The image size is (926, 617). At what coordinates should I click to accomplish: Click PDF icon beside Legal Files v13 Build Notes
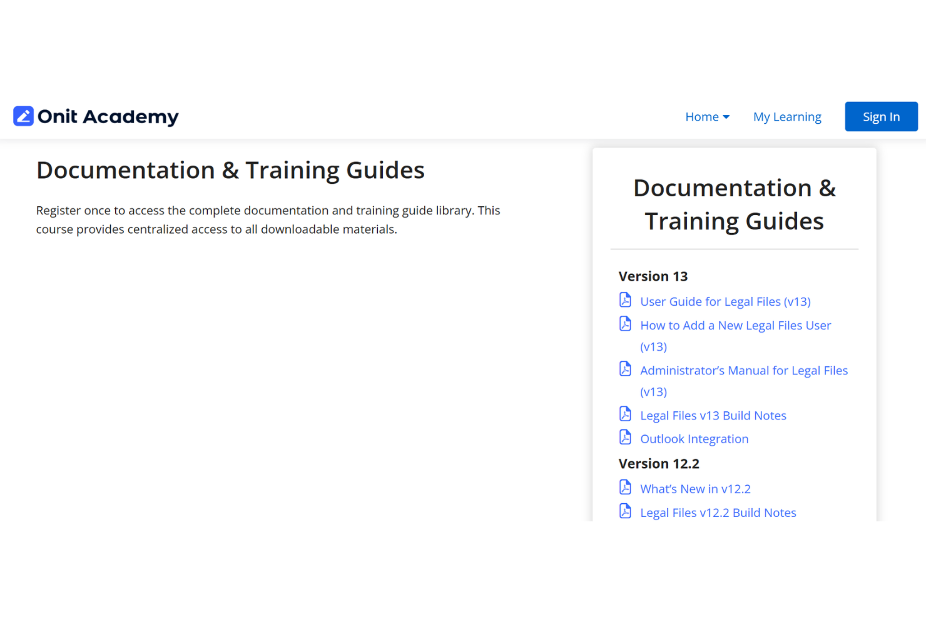[x=625, y=414]
